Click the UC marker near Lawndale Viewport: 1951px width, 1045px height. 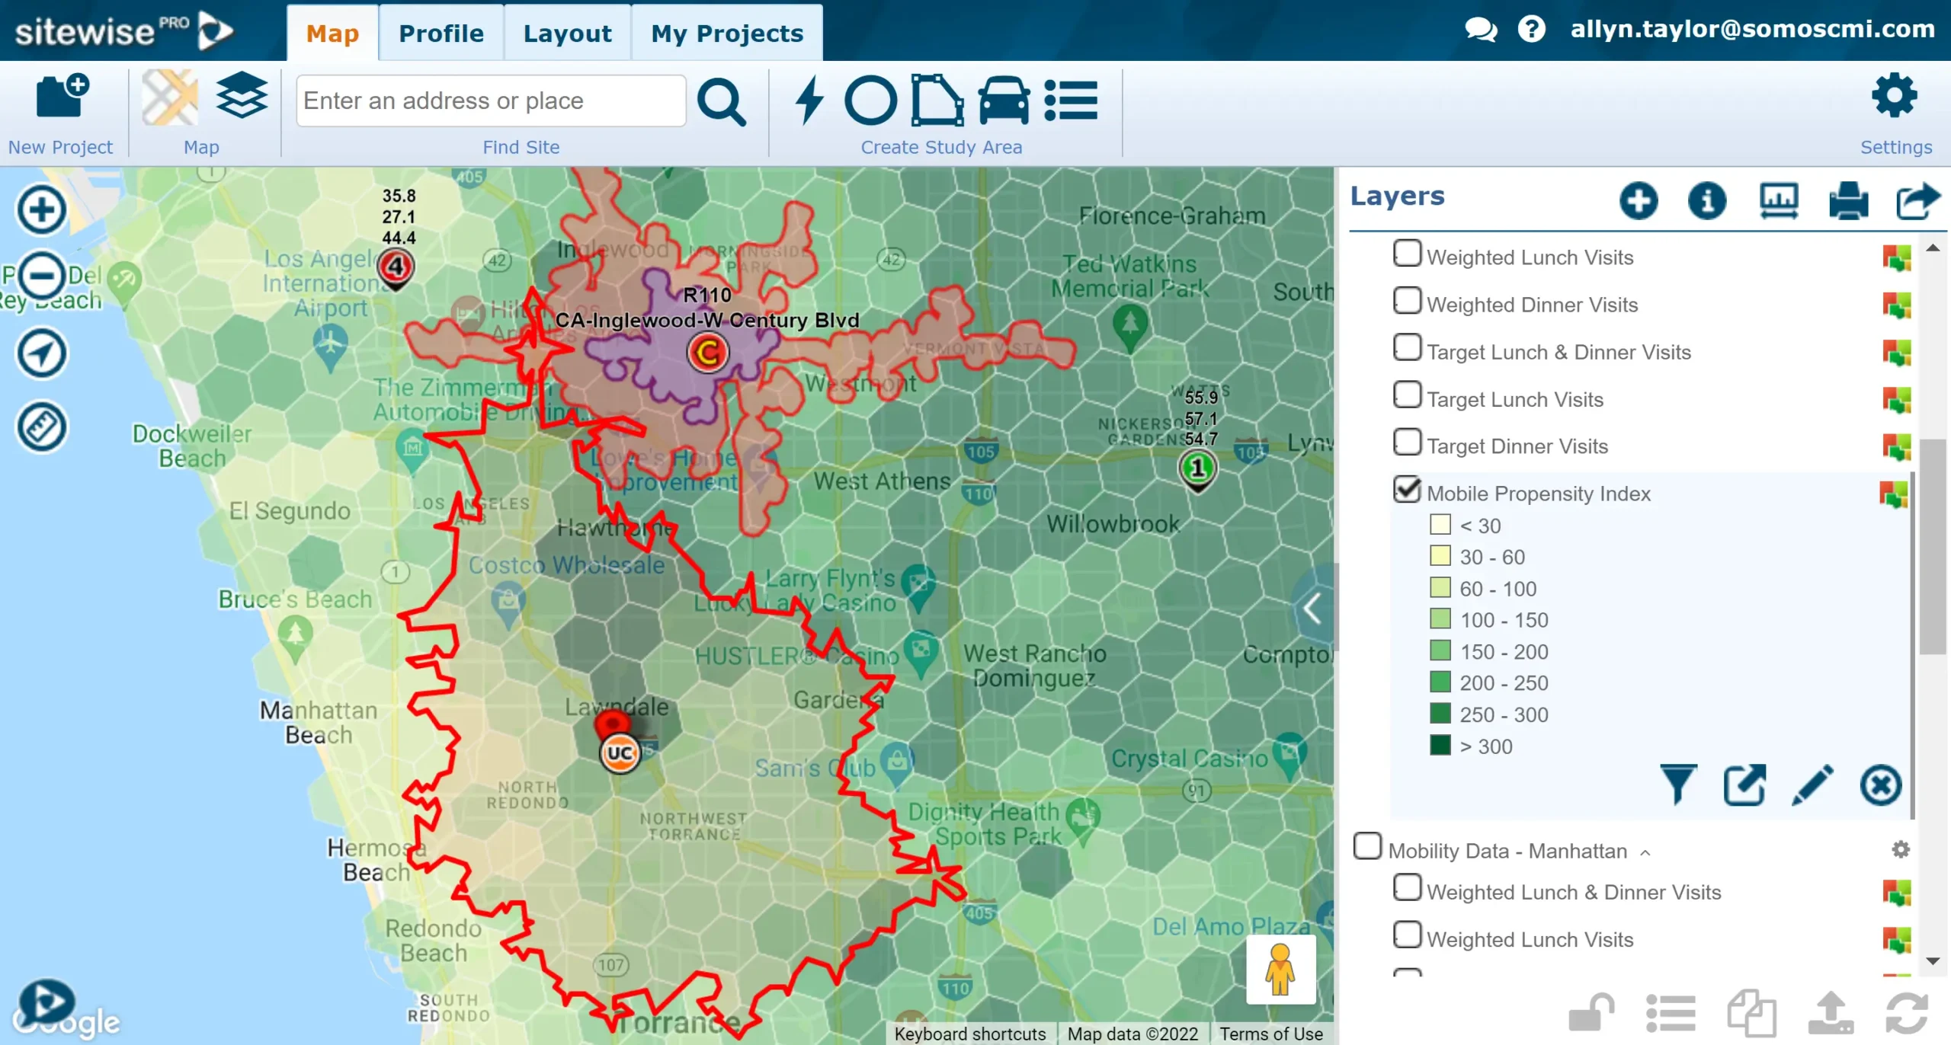click(620, 753)
